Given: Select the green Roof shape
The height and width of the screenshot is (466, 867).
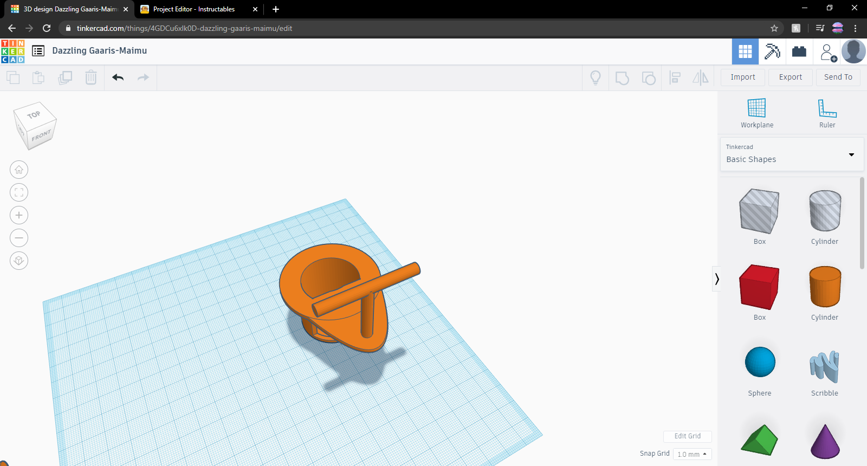Looking at the screenshot, I should click(x=760, y=440).
